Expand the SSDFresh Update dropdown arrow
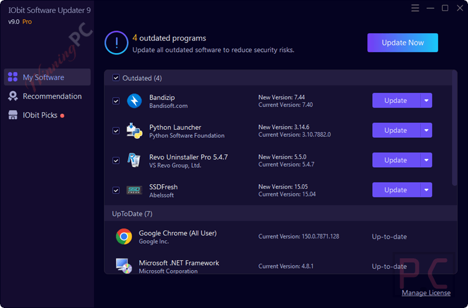The height and width of the screenshot is (308, 468). click(426, 190)
